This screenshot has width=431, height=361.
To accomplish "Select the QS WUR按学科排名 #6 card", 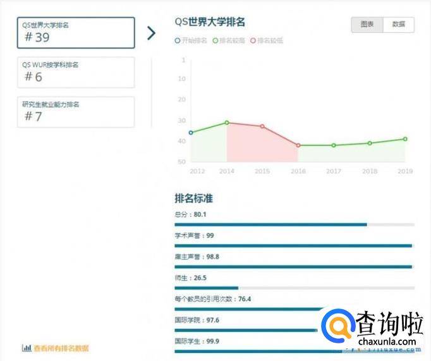I will pyautogui.click(x=76, y=73).
